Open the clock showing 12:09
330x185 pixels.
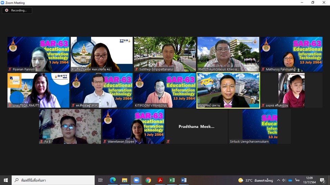coord(309,180)
